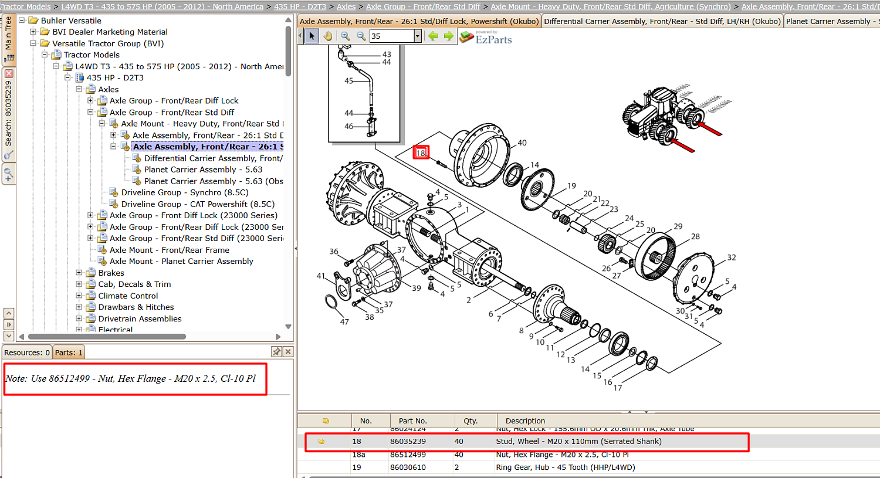Open the new search side tab icon
Screen dimensions: 880x478
point(9,174)
